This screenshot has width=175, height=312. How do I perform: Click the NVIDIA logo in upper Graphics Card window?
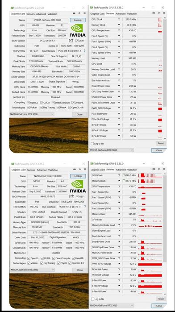pyautogui.click(x=77, y=30)
